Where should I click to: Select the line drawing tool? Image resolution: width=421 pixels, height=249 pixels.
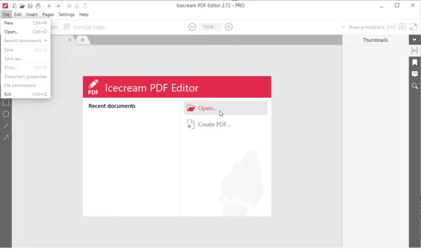[x=6, y=126]
